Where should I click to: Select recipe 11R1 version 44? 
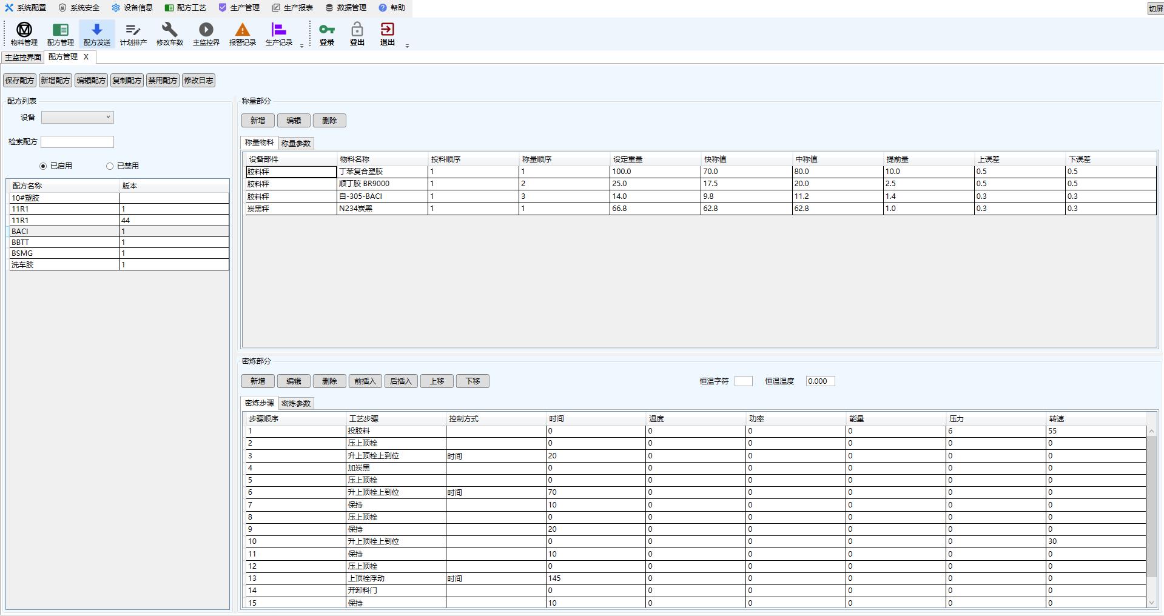[119, 221]
